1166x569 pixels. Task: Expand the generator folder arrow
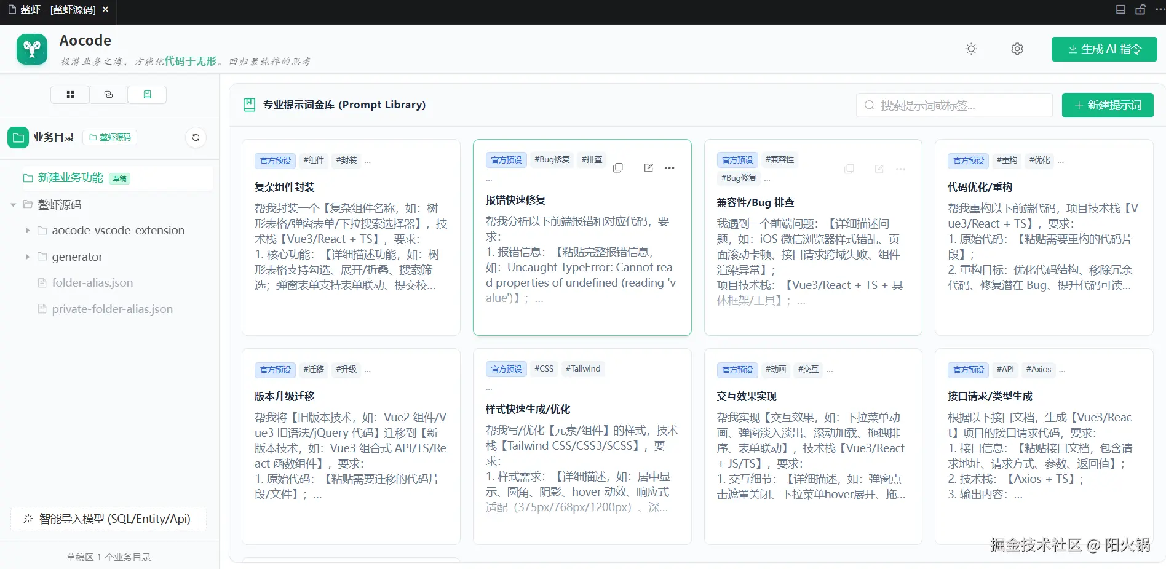click(x=27, y=257)
